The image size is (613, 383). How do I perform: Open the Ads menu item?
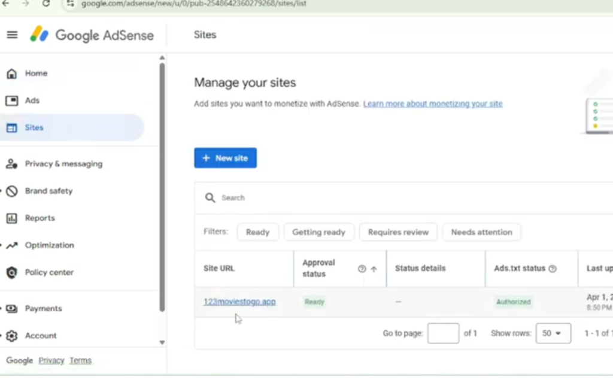tap(32, 101)
